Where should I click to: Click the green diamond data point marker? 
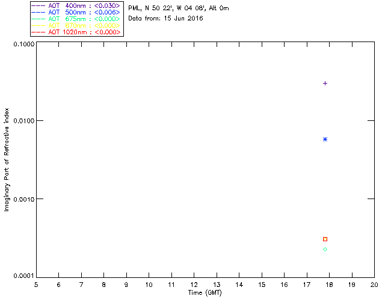click(x=325, y=249)
